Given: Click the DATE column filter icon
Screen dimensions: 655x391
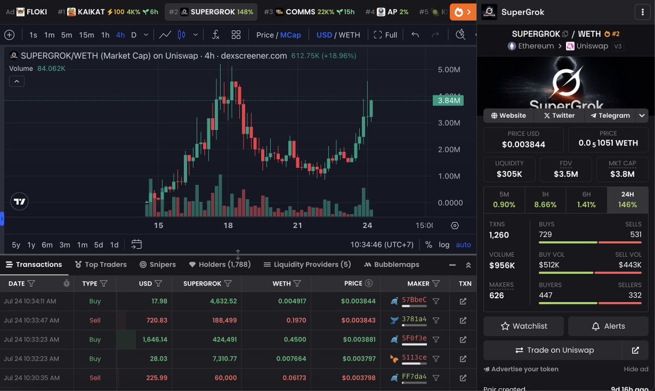Looking at the screenshot, I should tap(31, 284).
